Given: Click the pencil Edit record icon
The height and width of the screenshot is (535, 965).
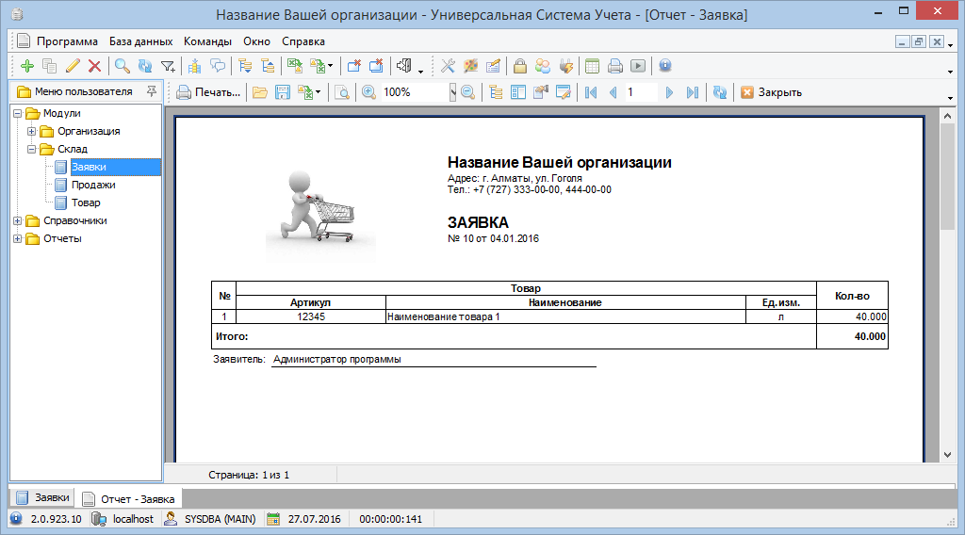Looking at the screenshot, I should pyautogui.click(x=73, y=66).
